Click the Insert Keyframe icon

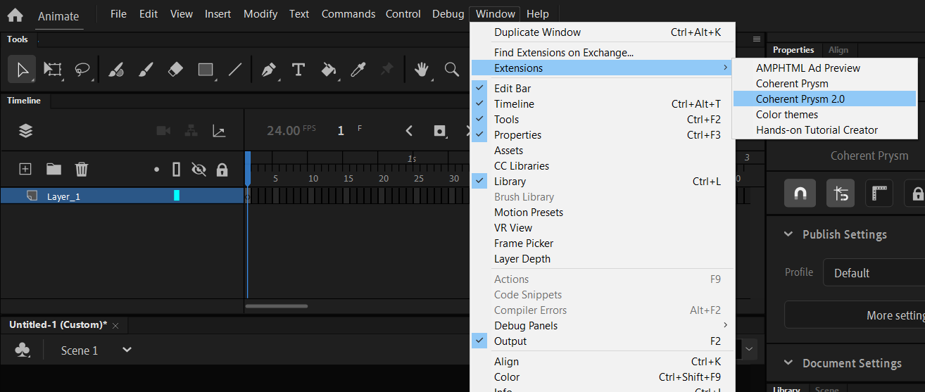point(440,131)
